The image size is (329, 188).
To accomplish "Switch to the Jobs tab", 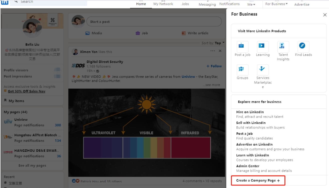I will [x=185, y=4].
